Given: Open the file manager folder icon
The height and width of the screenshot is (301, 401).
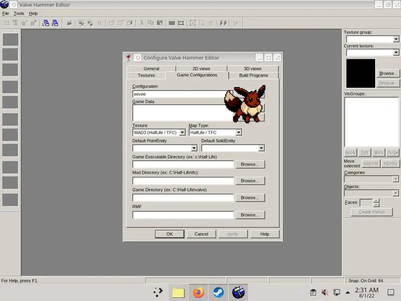Looking at the screenshot, I should pyautogui.click(x=179, y=292).
